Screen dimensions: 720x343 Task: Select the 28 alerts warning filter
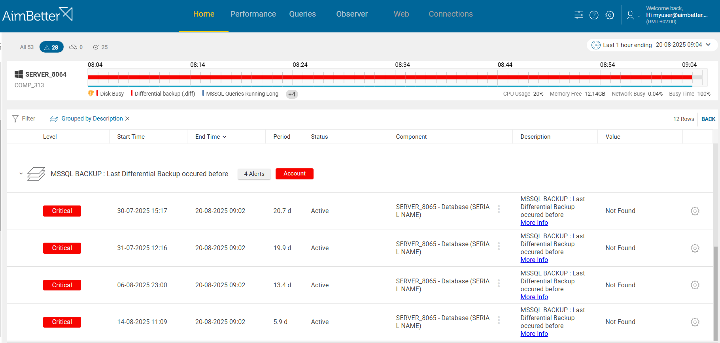tap(51, 47)
